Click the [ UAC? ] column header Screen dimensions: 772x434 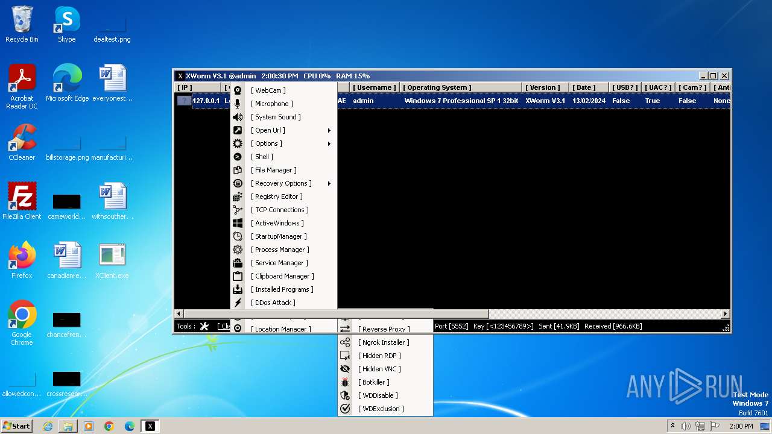[658, 87]
